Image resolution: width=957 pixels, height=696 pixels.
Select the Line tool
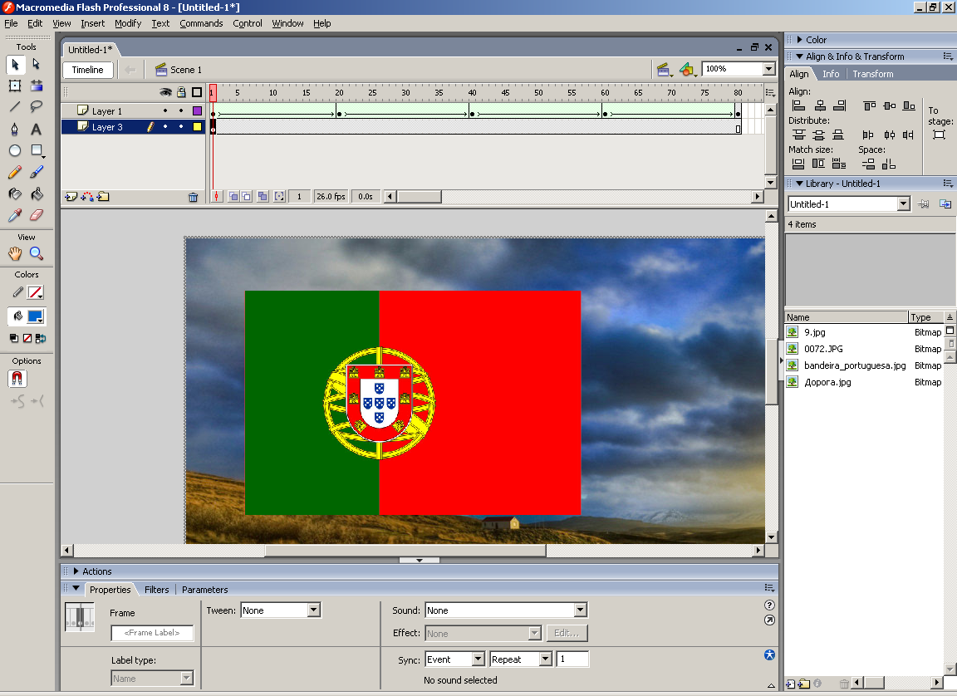coord(15,107)
